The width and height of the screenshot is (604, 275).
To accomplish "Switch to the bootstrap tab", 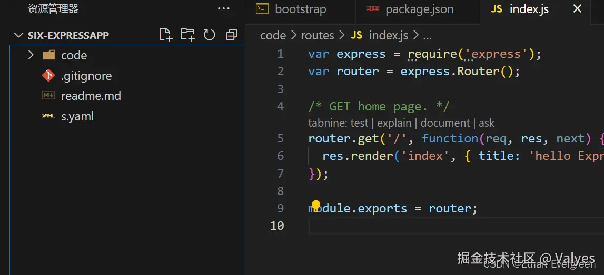I will [300, 9].
